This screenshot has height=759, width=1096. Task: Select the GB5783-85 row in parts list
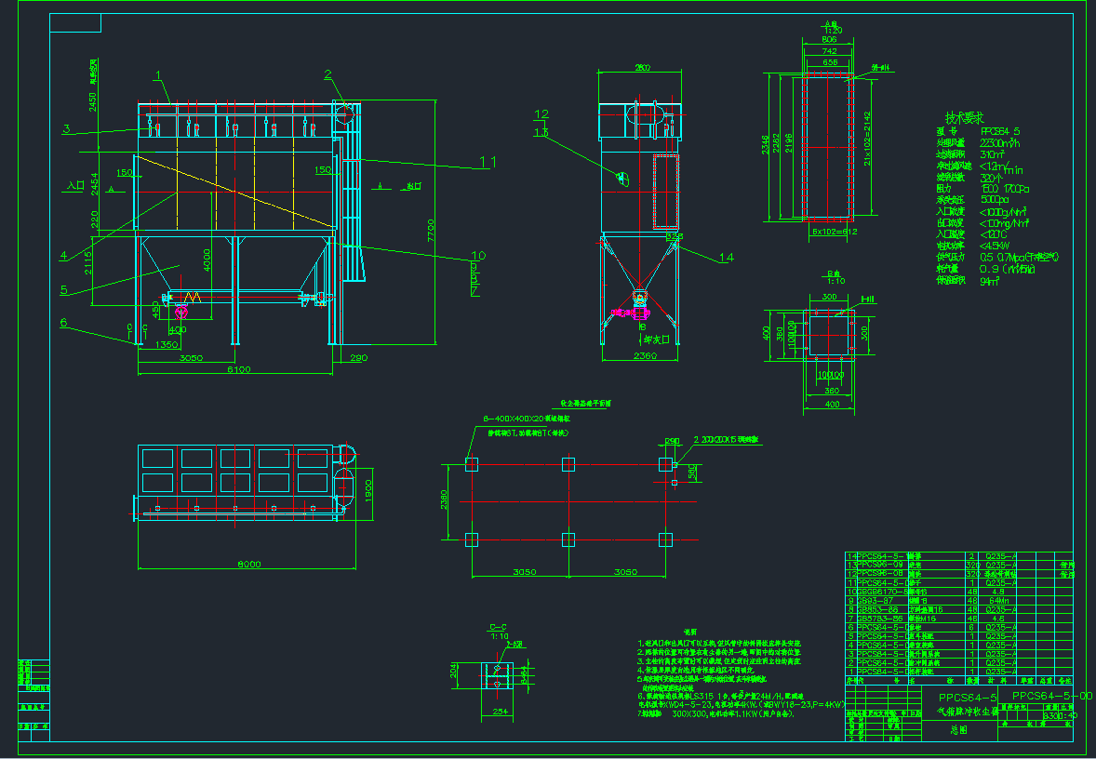click(x=878, y=618)
